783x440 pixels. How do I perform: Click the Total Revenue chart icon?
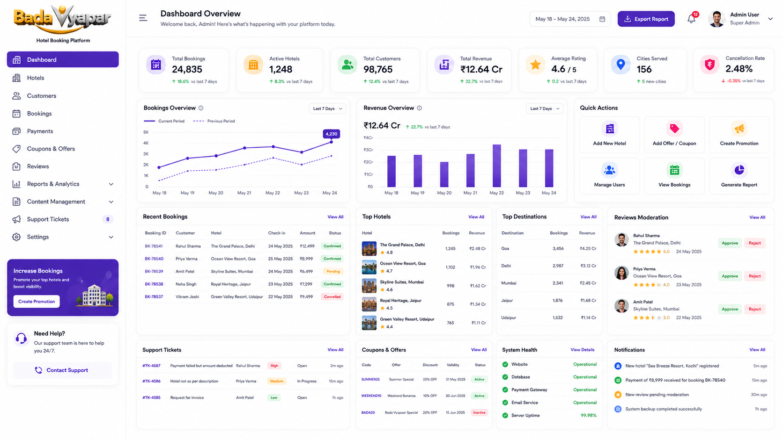click(444, 65)
